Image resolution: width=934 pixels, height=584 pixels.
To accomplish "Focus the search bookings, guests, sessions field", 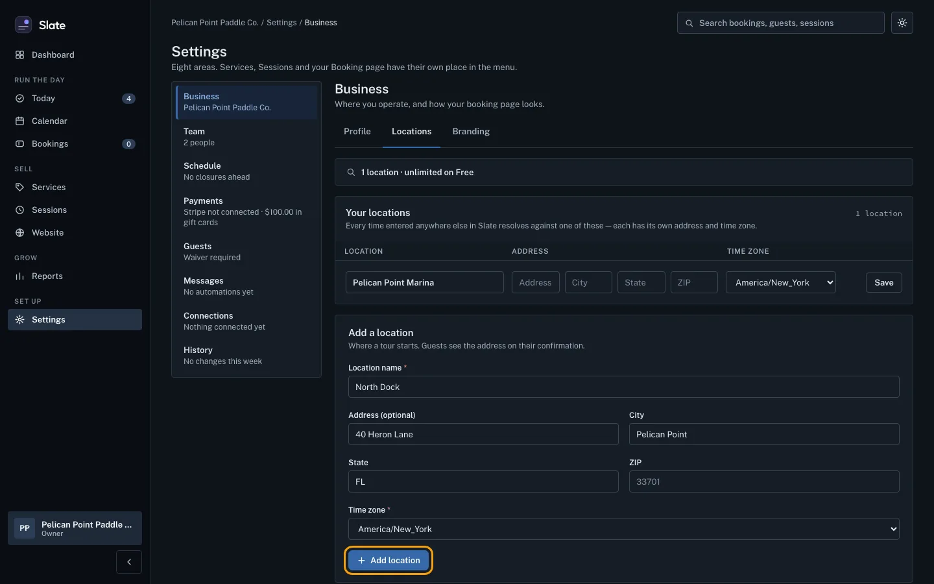I will pyautogui.click(x=781, y=23).
